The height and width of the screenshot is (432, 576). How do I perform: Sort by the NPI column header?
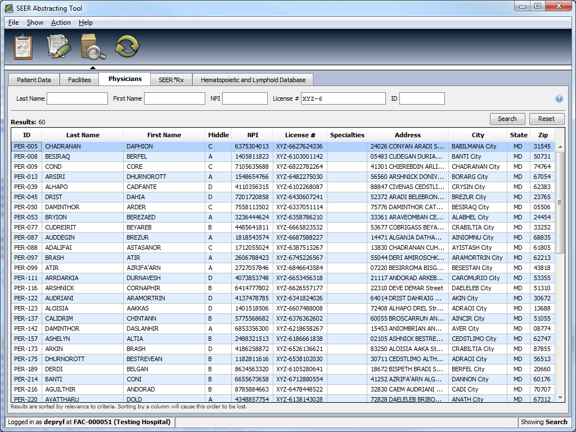pyautogui.click(x=253, y=135)
